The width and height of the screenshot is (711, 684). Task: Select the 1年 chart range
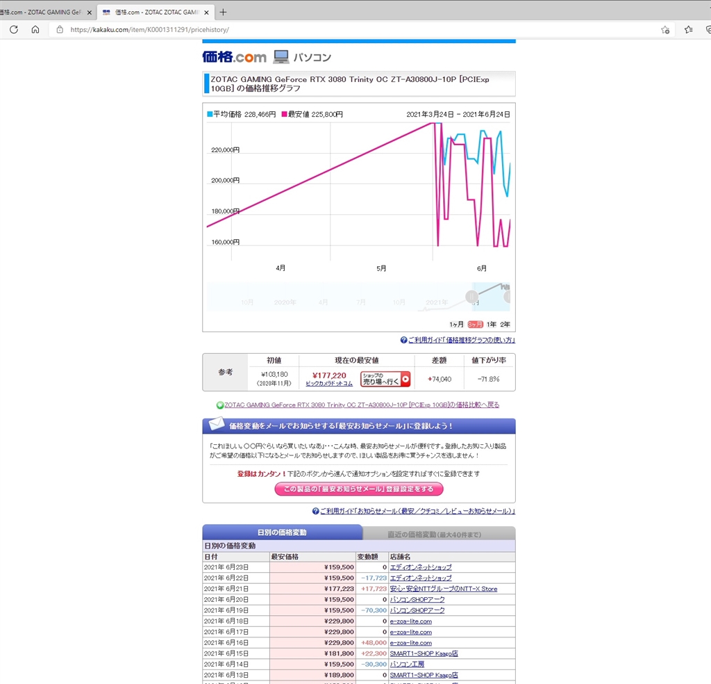coord(492,324)
